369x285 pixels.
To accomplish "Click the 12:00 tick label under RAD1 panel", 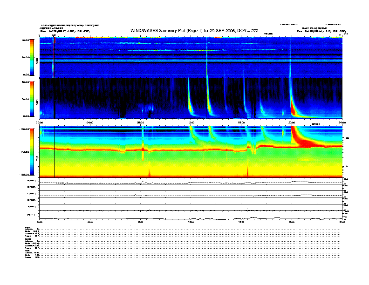I will tap(191, 122).
